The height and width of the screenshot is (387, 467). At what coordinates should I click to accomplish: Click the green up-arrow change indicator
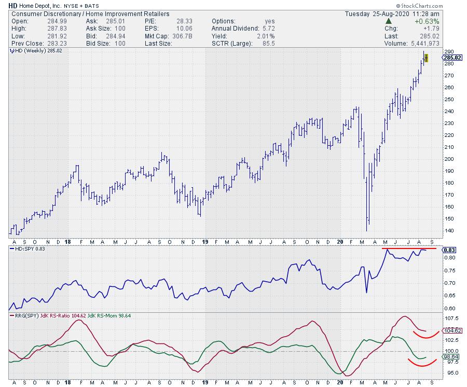389,21
